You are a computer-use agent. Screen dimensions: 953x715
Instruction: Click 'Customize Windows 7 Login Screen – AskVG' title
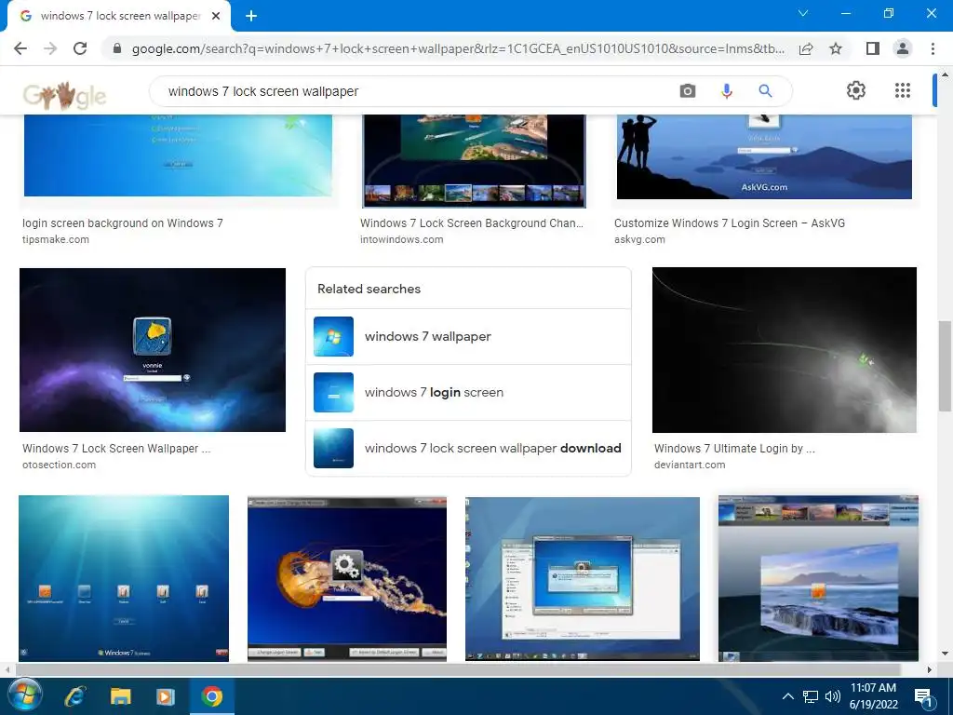[730, 223]
